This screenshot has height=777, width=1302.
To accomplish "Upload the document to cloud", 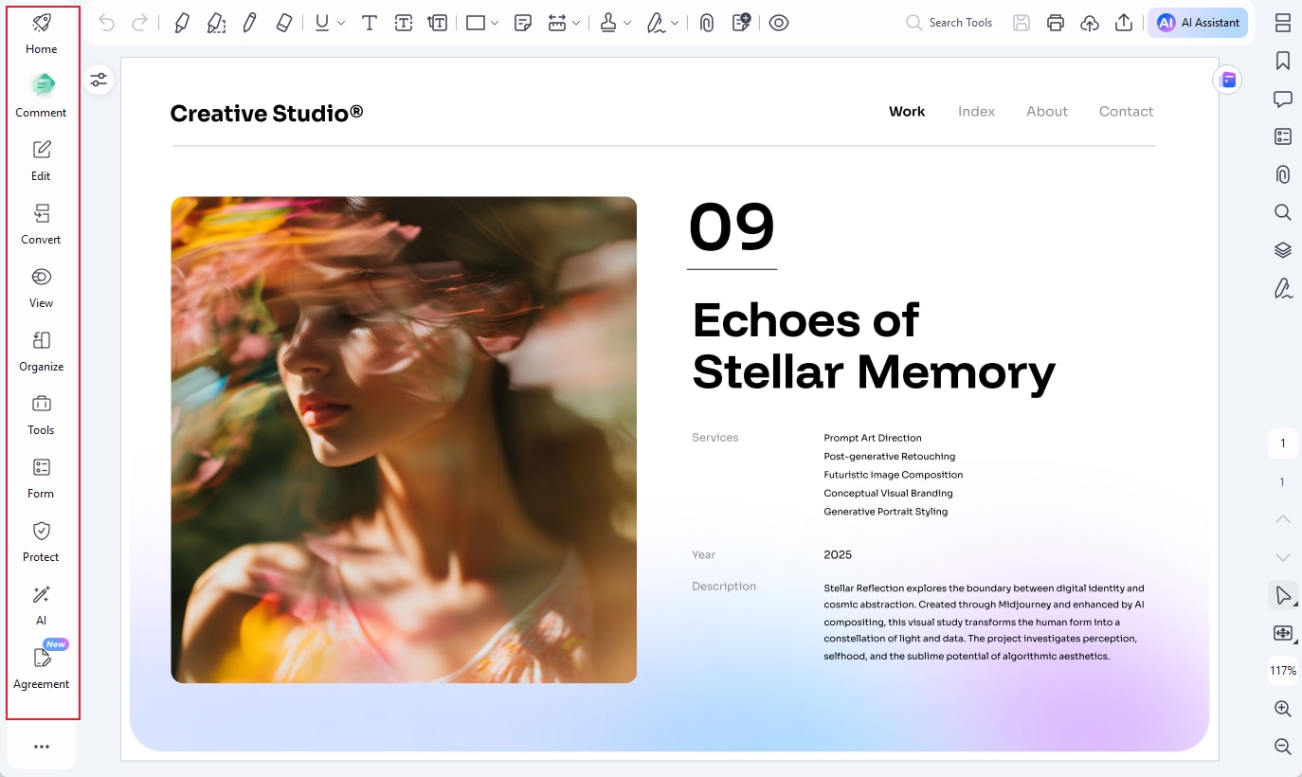I will tap(1090, 23).
